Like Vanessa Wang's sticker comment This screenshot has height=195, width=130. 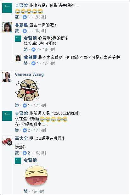click(x=17, y=105)
